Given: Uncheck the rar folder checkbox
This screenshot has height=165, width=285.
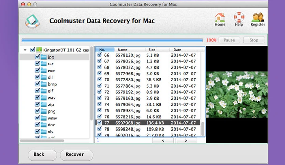Looking at the screenshot, I should pyautogui.click(x=37, y=64).
